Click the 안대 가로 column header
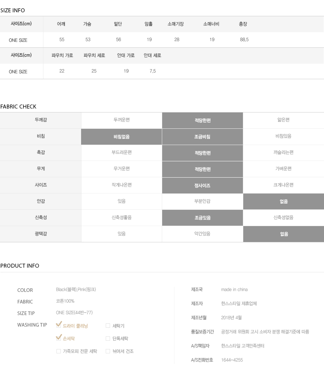 point(126,55)
